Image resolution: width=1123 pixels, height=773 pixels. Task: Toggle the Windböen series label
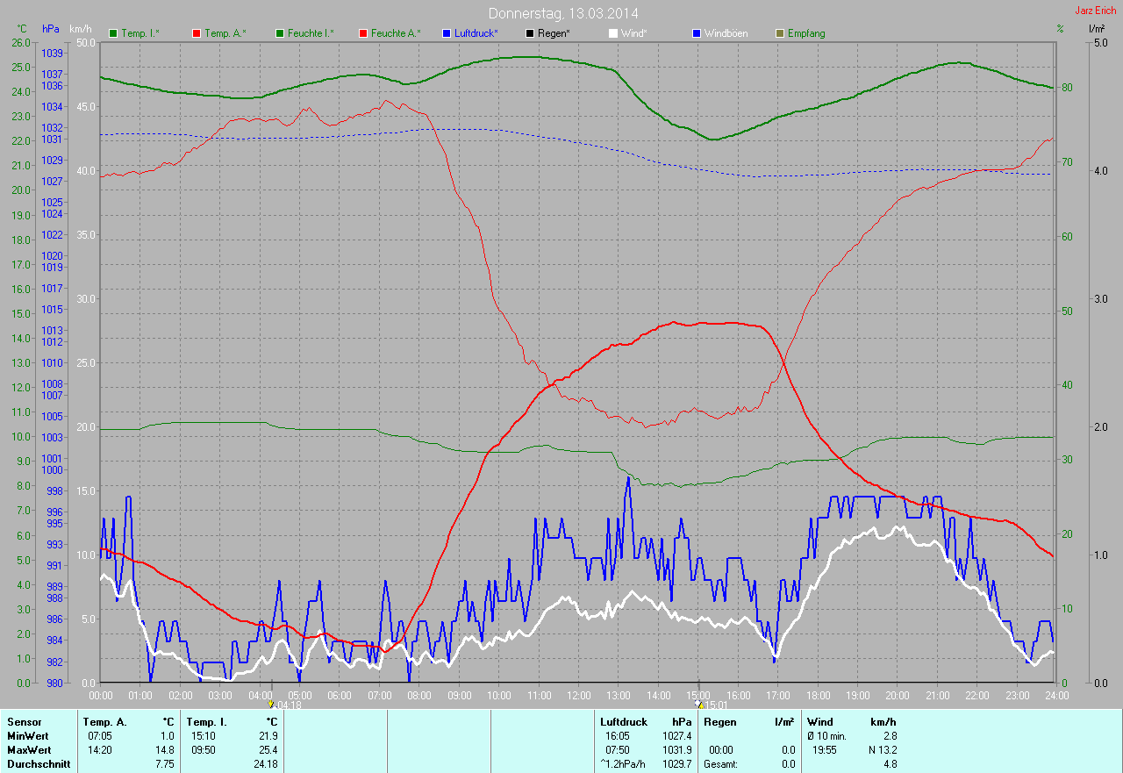coord(726,33)
